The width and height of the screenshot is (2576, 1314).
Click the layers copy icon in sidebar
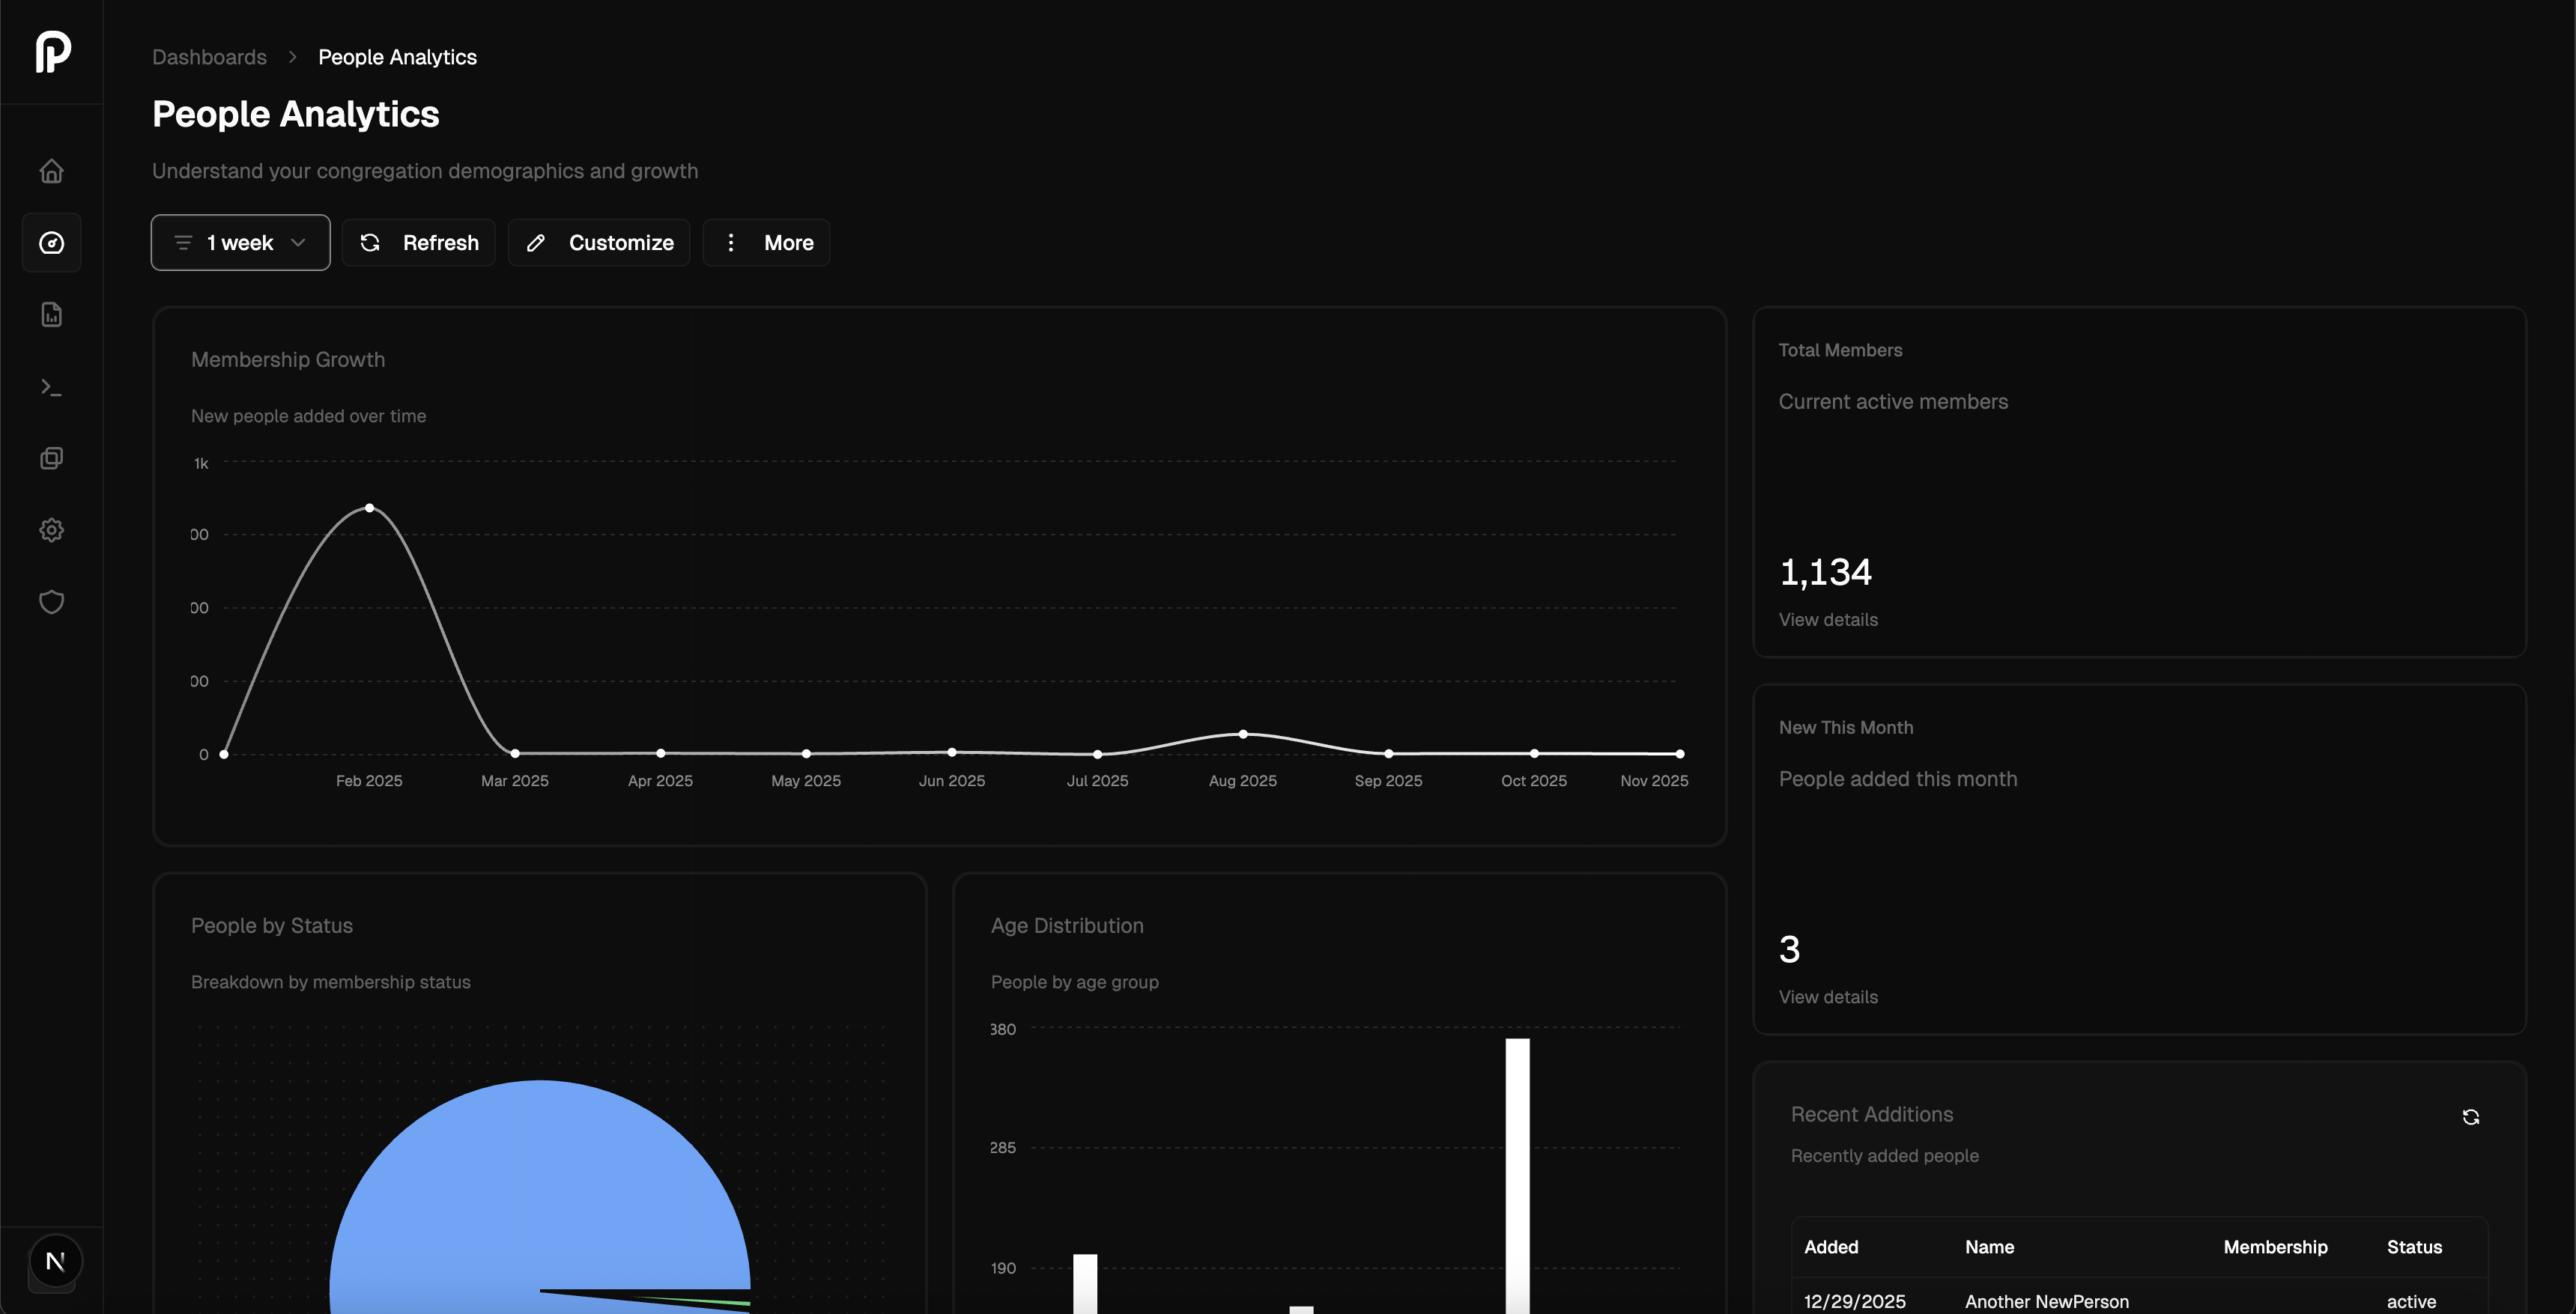(x=51, y=457)
